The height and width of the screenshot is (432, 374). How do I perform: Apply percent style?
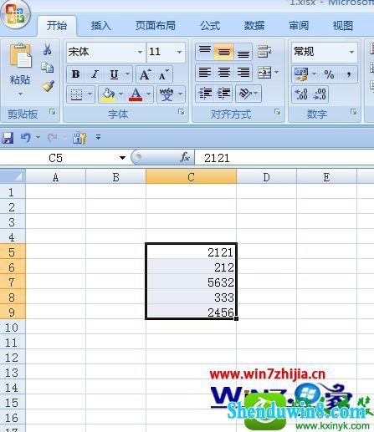[x=329, y=74]
